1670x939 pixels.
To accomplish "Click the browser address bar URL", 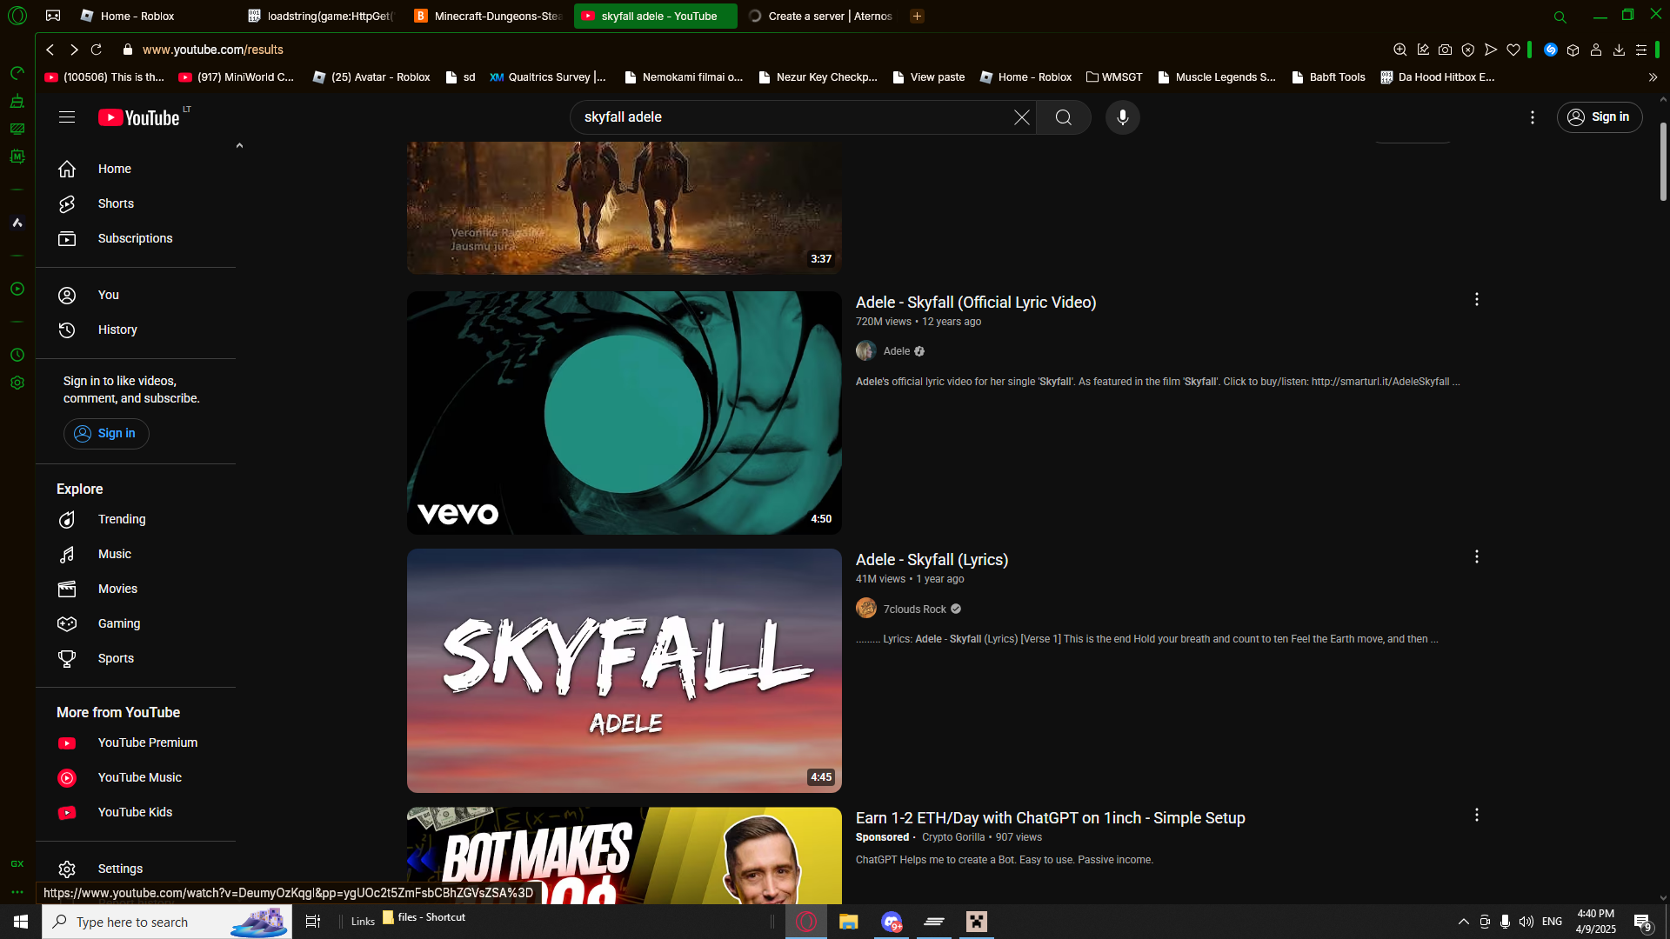I will click(x=213, y=50).
